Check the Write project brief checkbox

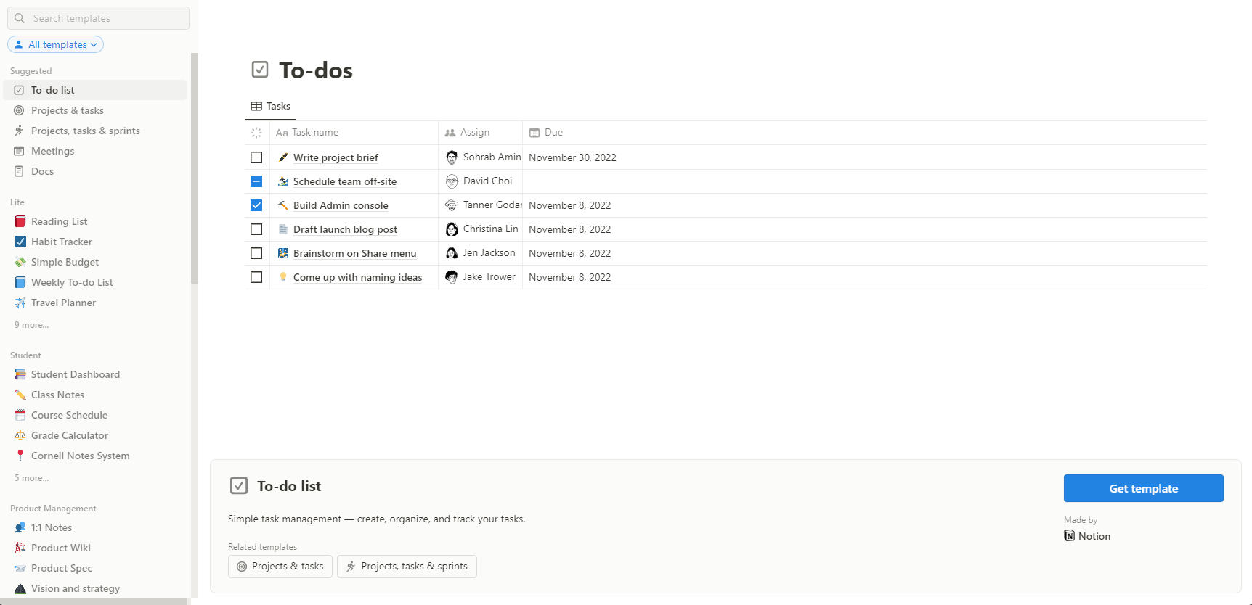coord(256,157)
